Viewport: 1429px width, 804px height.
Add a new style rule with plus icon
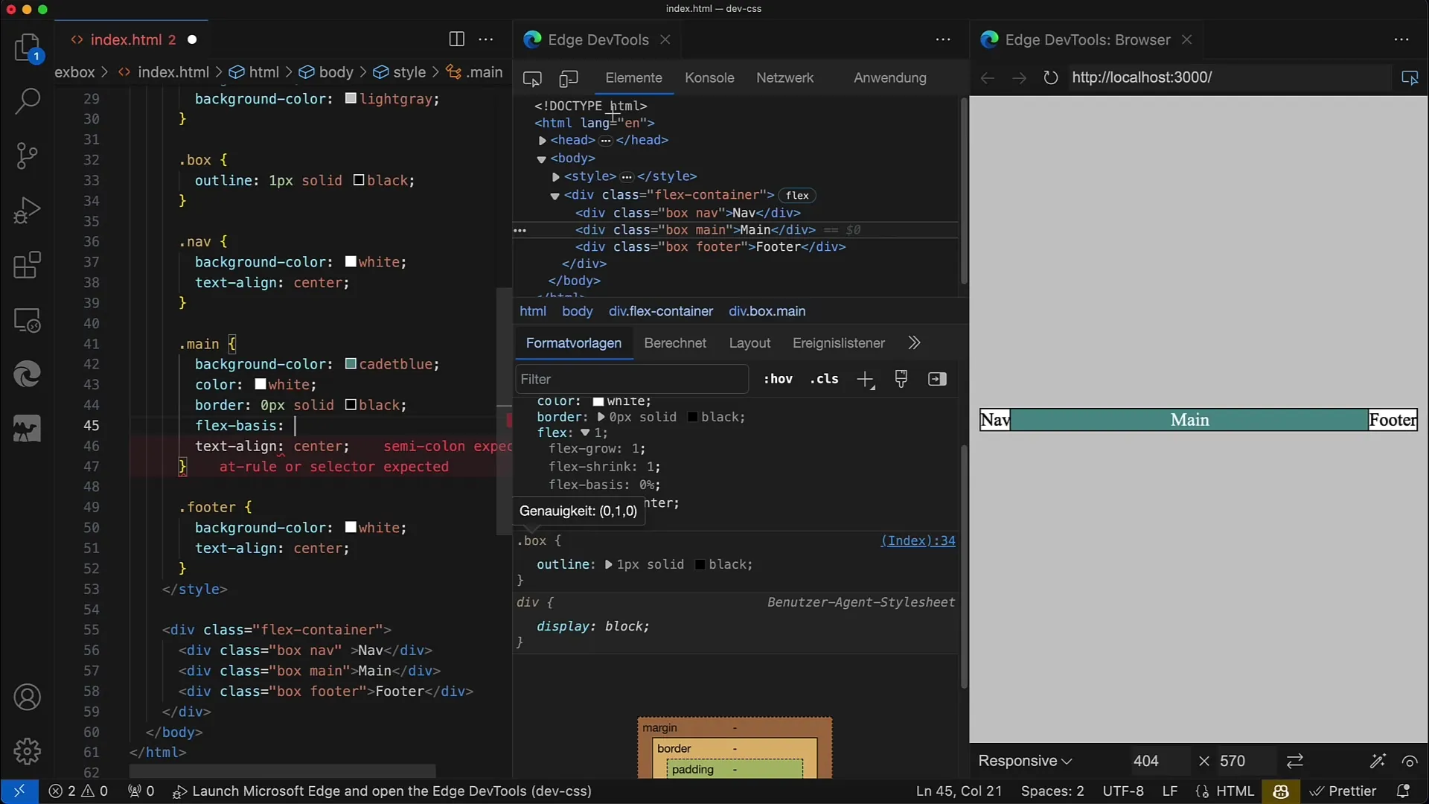click(x=865, y=380)
